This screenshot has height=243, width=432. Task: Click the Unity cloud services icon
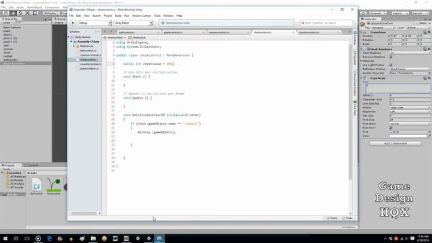pyautogui.click(x=363, y=13)
